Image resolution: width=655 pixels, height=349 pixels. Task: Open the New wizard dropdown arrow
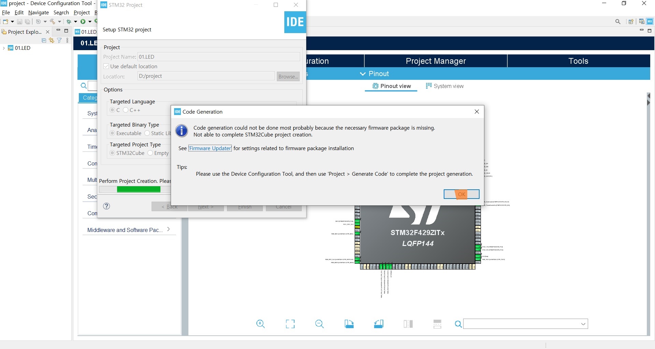click(x=12, y=21)
